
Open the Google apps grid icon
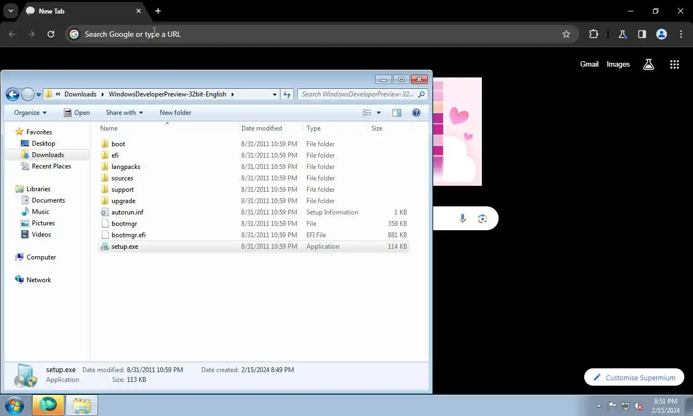674,64
